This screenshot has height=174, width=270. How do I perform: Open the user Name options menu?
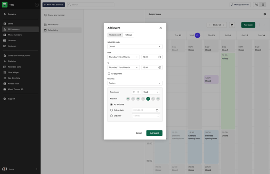click(37, 169)
